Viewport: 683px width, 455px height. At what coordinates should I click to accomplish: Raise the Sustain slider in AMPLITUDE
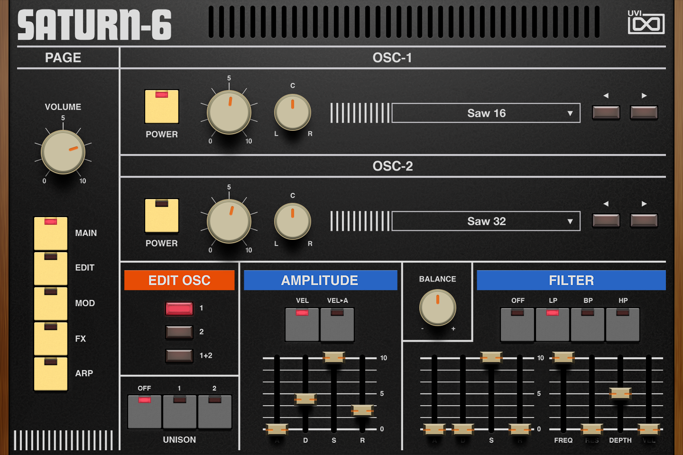coord(334,358)
